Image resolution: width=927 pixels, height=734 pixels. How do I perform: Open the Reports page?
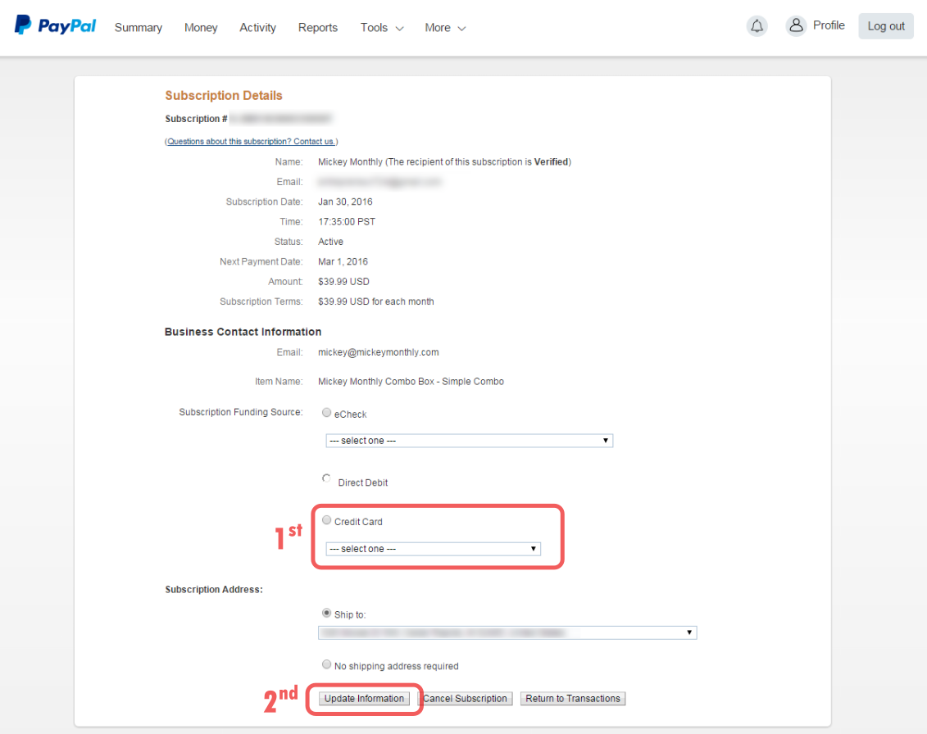318,28
